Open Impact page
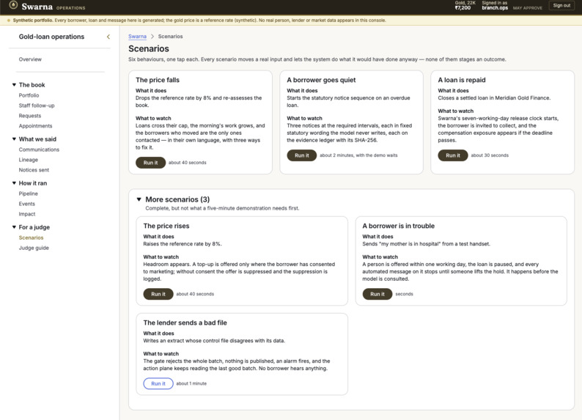 coord(27,214)
